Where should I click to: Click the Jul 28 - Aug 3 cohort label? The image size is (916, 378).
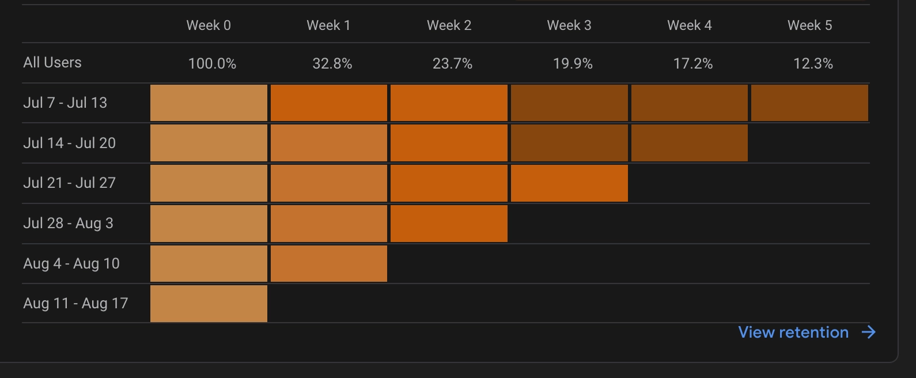coord(68,224)
